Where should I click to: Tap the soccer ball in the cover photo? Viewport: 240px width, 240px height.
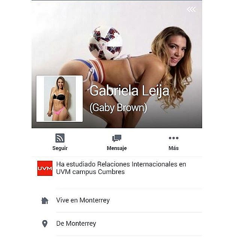coord(106,43)
